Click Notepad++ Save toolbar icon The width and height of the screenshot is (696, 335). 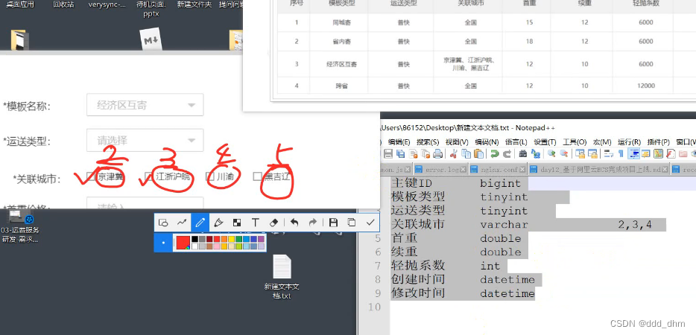coord(388,153)
